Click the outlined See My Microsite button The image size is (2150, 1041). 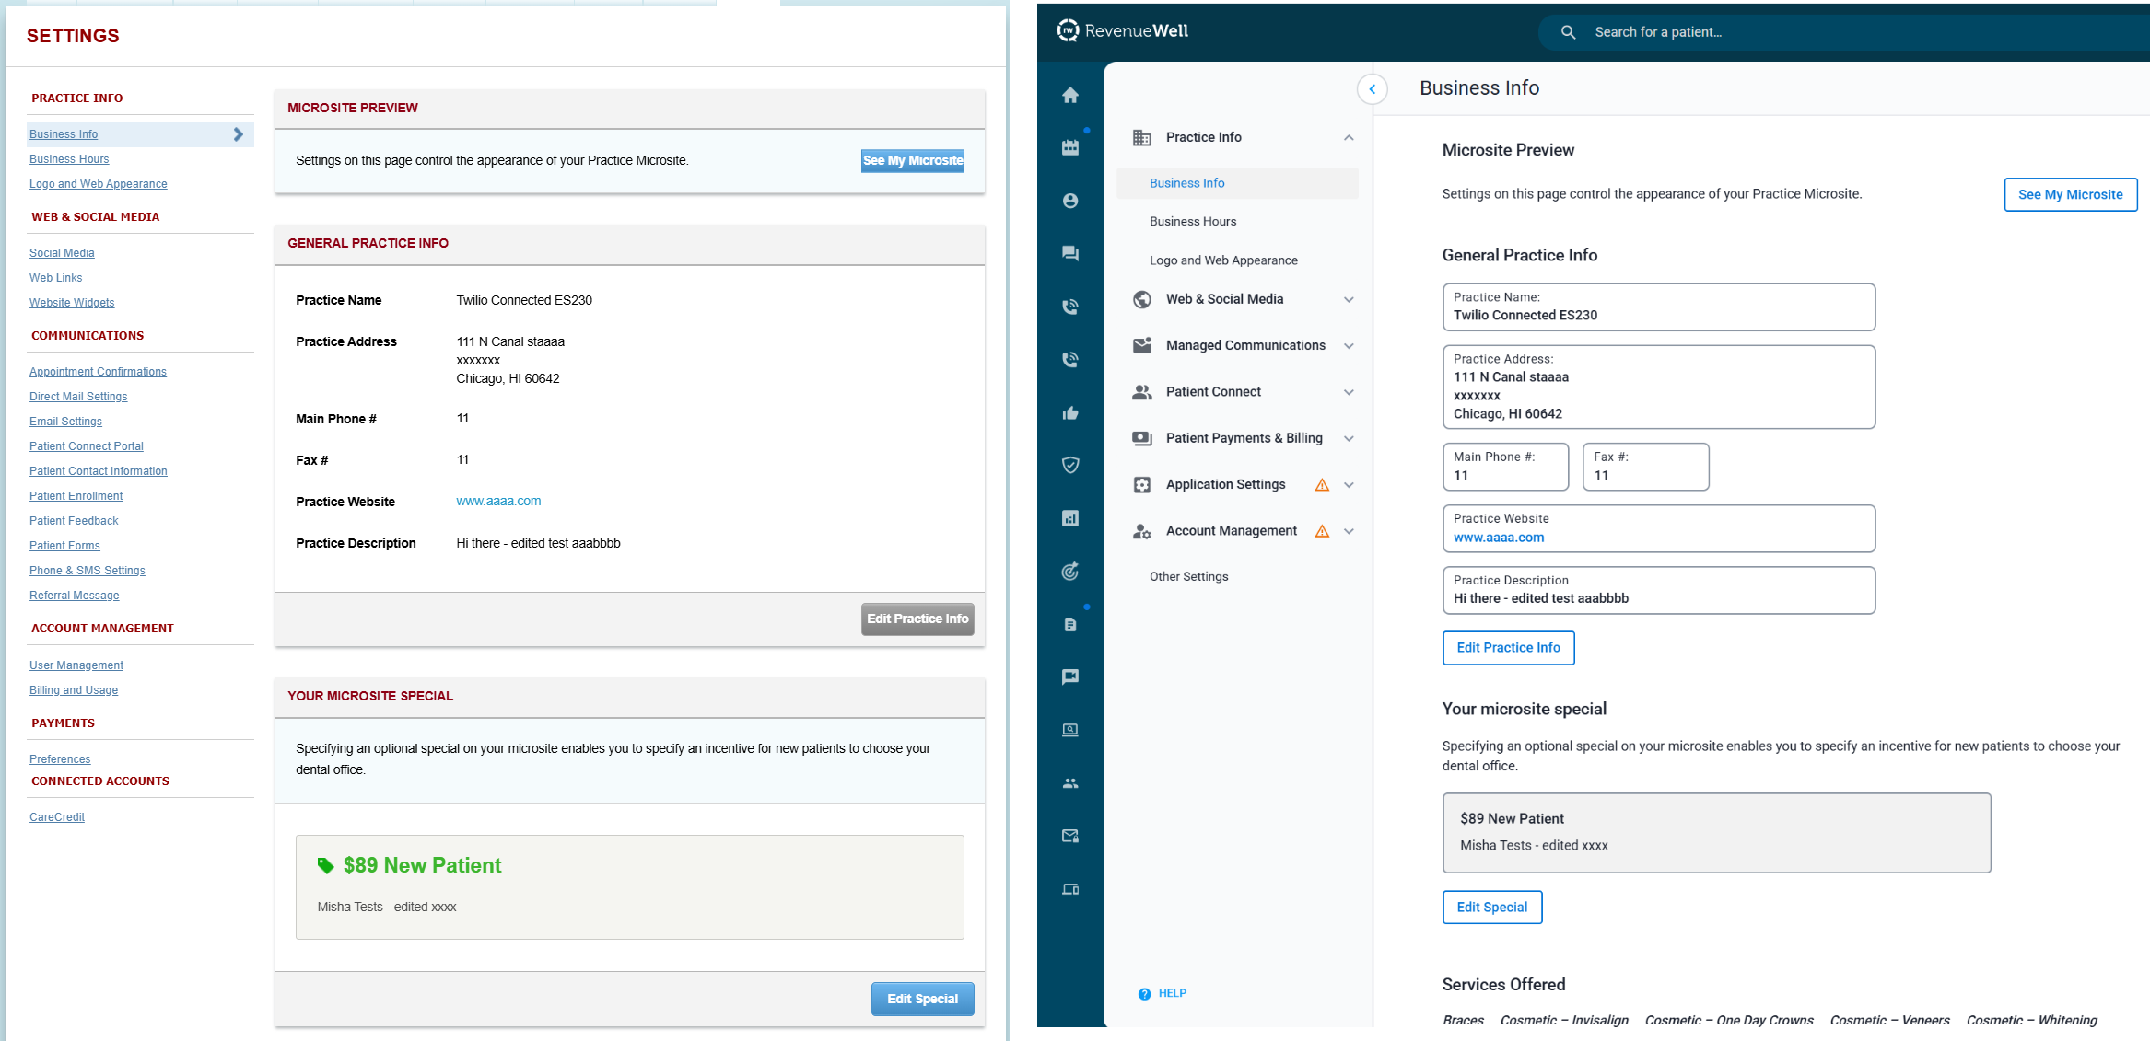2069,194
